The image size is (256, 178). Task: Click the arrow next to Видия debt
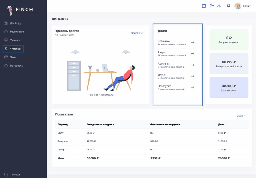(x=193, y=54)
